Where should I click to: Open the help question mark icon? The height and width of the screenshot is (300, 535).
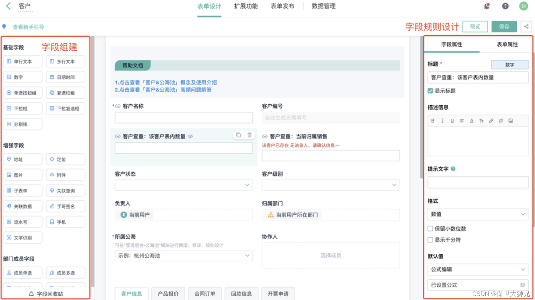(x=505, y=6)
